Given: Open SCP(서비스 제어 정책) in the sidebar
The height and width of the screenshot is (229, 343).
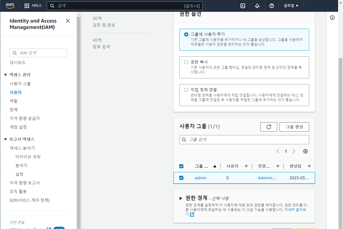Looking at the screenshot, I should [29, 200].
